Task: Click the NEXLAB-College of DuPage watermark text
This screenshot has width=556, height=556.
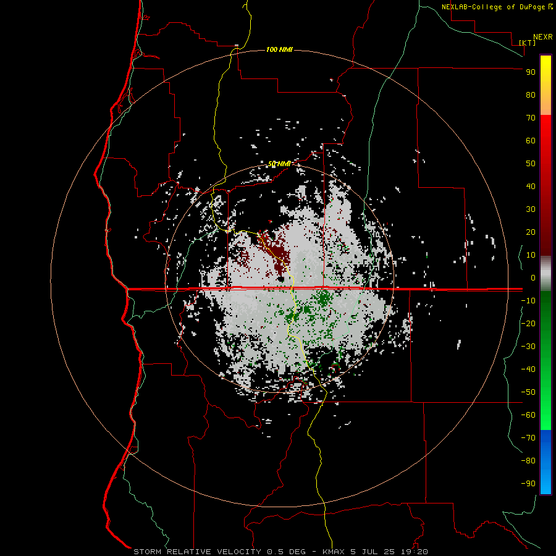Action: click(x=493, y=7)
